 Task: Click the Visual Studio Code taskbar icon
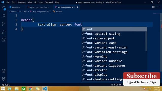tap(45, 89)
